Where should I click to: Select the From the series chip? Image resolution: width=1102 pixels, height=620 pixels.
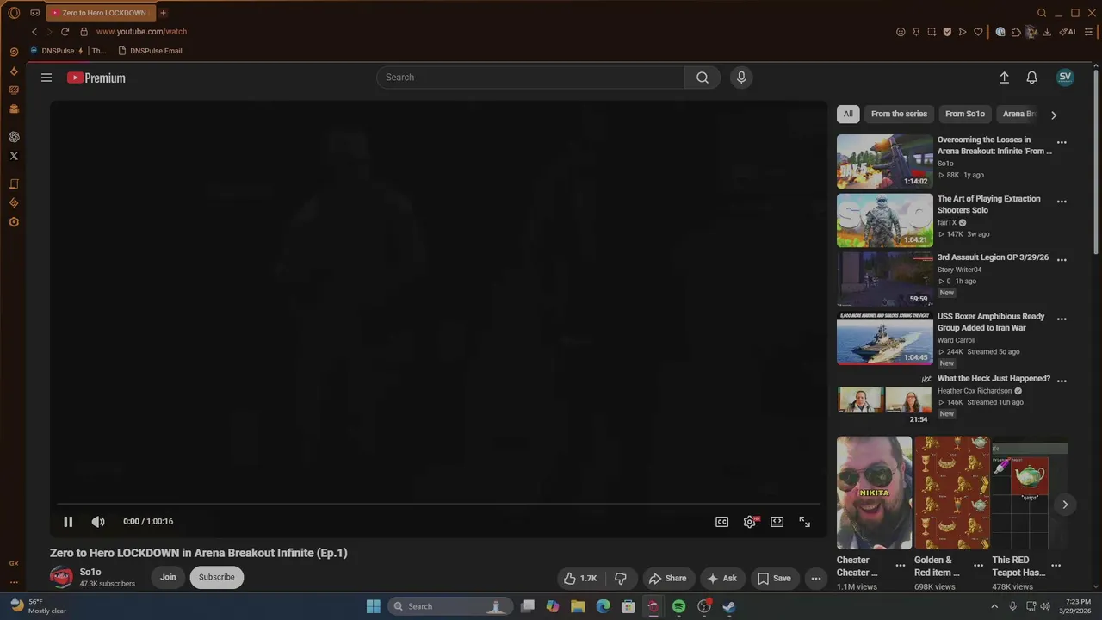click(x=899, y=114)
